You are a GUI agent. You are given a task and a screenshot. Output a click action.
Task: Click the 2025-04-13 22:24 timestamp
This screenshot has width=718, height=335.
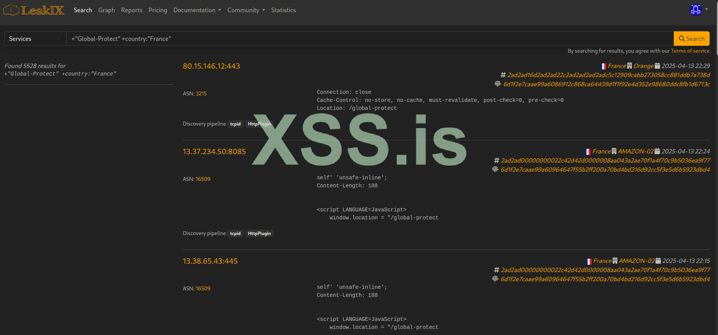[x=686, y=151]
